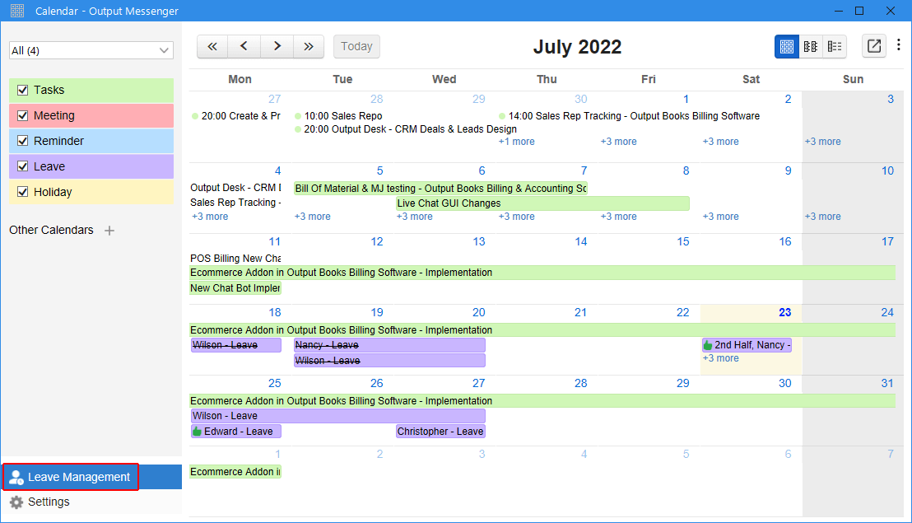
Task: Uncheck the Holiday calendar checkbox
Action: [x=23, y=192]
